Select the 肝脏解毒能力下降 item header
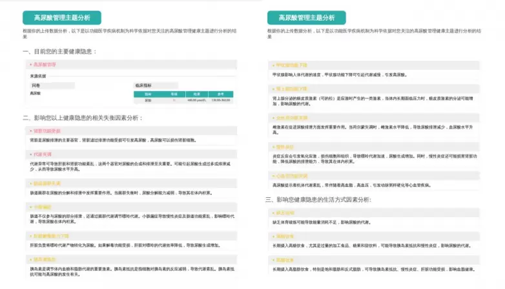Image resolution: width=505 pixels, height=289 pixels. point(50,236)
